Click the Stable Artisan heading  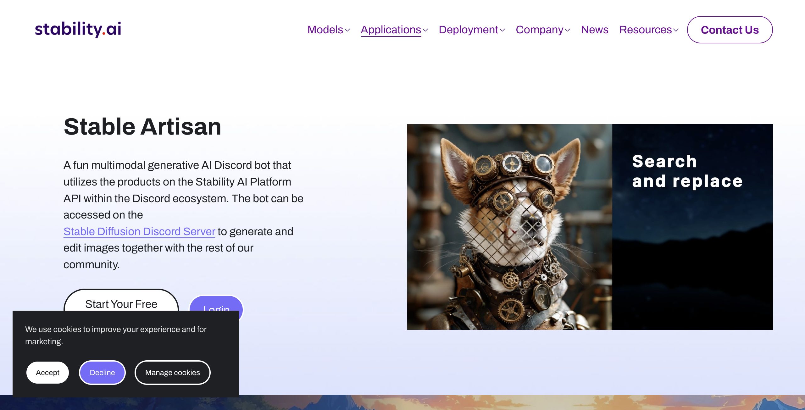[x=142, y=127]
